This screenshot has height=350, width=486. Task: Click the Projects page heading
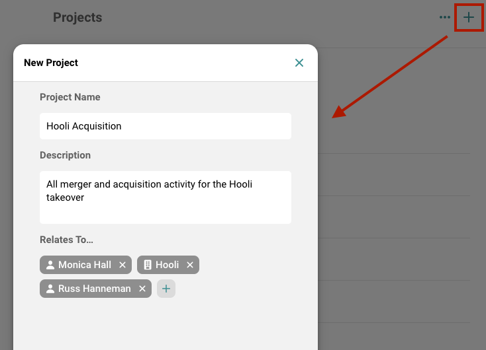[x=77, y=17]
